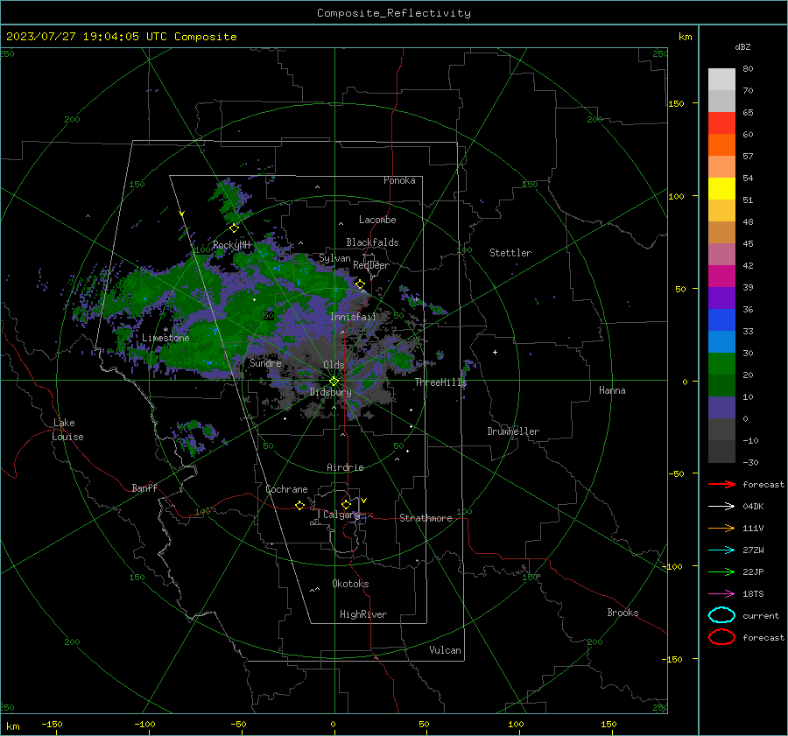
Task: Select the orange 111V arrow legend icon
Action: [721, 528]
